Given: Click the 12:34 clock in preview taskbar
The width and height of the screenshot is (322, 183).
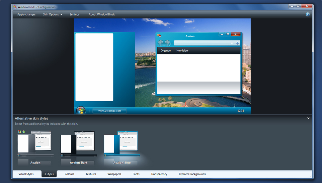Looking at the screenshot, I should coord(240,111).
